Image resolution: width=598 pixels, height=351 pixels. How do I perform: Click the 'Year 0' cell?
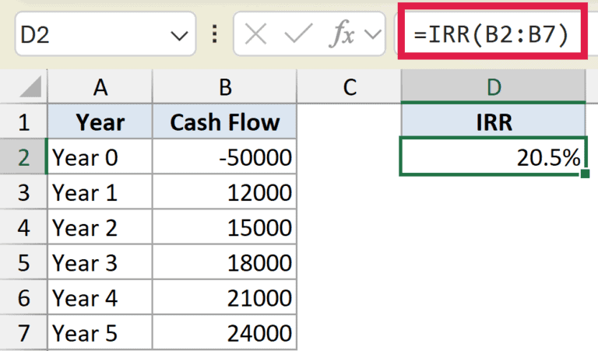[x=100, y=156]
